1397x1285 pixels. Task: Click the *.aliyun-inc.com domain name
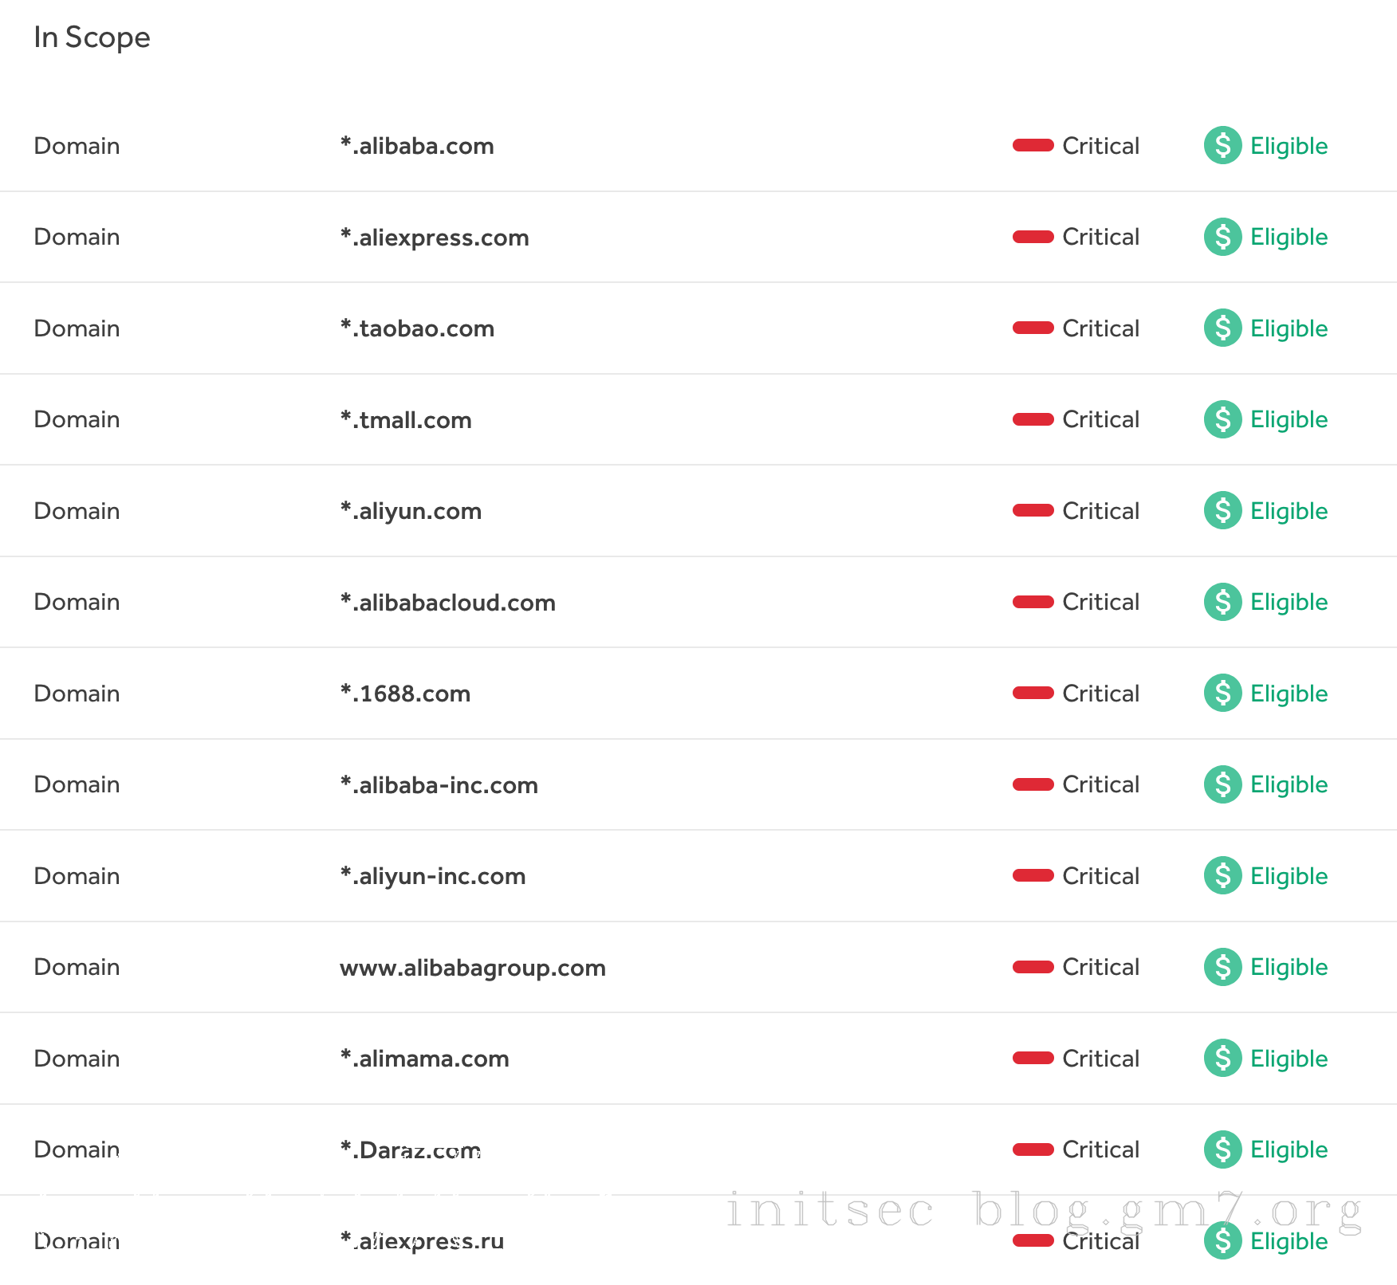click(x=433, y=876)
